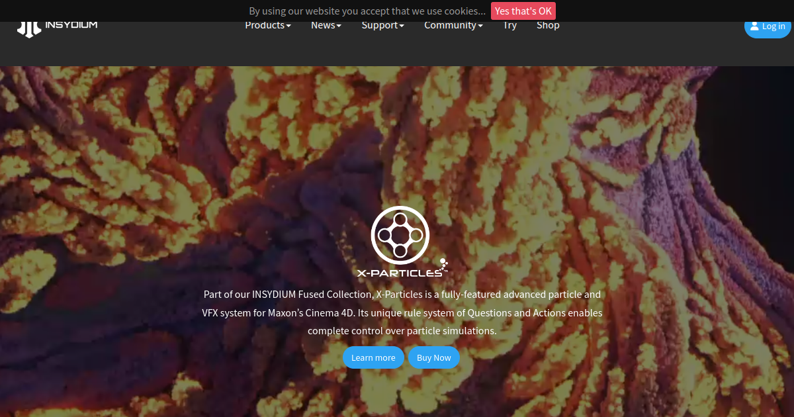
Task: Open the Products dropdown menu
Action: pos(268,26)
